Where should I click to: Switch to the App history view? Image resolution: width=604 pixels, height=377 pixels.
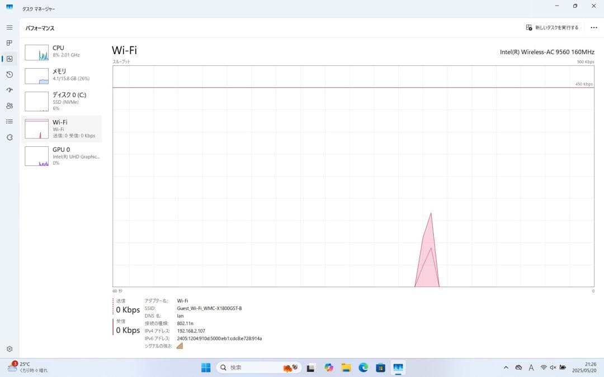[x=9, y=74]
